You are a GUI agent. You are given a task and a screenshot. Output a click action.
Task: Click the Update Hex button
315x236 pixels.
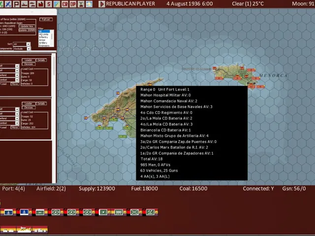pyautogui.click(x=27, y=26)
